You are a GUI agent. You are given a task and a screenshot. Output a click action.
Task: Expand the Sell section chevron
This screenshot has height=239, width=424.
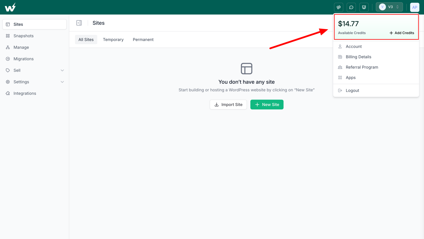(62, 70)
